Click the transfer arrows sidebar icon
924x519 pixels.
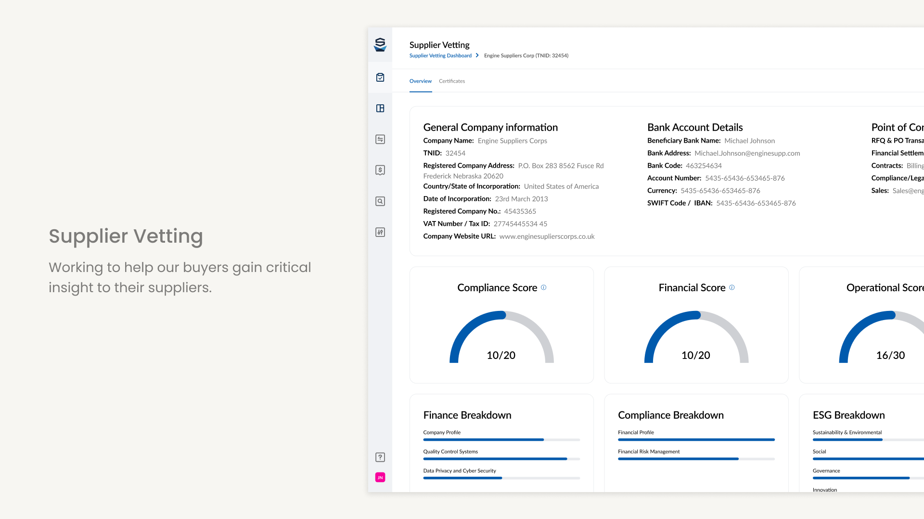click(380, 139)
